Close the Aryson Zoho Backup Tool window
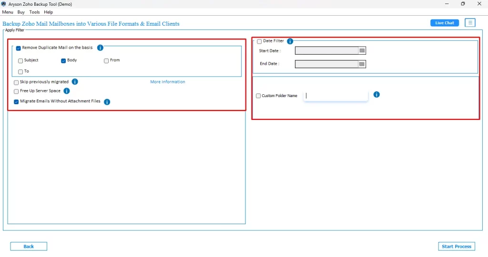488x257 pixels. pyautogui.click(x=479, y=4)
